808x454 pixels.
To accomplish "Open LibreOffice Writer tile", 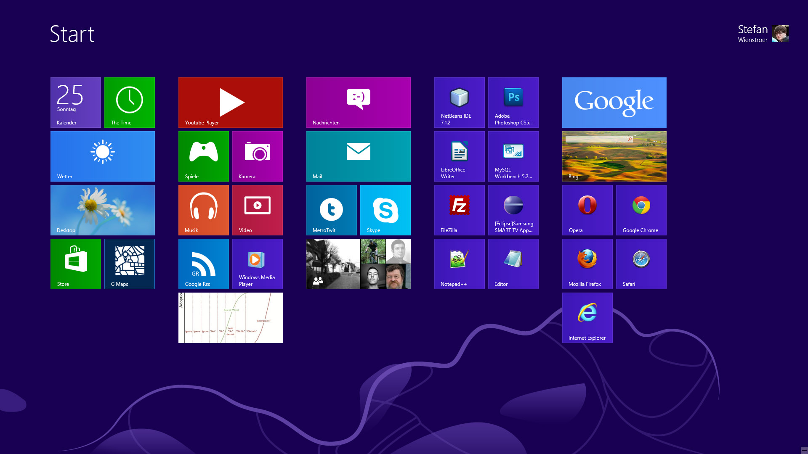I will (460, 156).
